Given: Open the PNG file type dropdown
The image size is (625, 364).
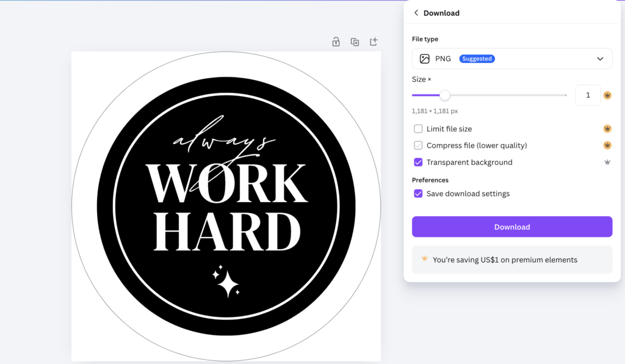Looking at the screenshot, I should click(512, 59).
